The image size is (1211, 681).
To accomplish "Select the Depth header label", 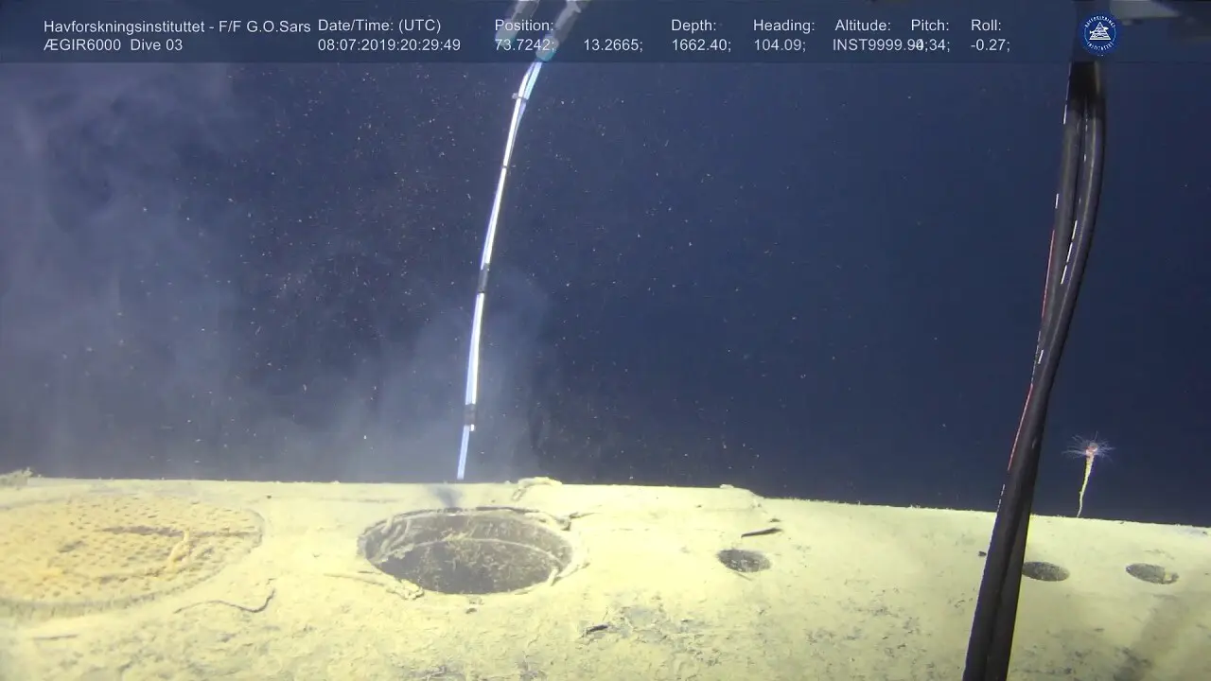I will click(x=693, y=26).
